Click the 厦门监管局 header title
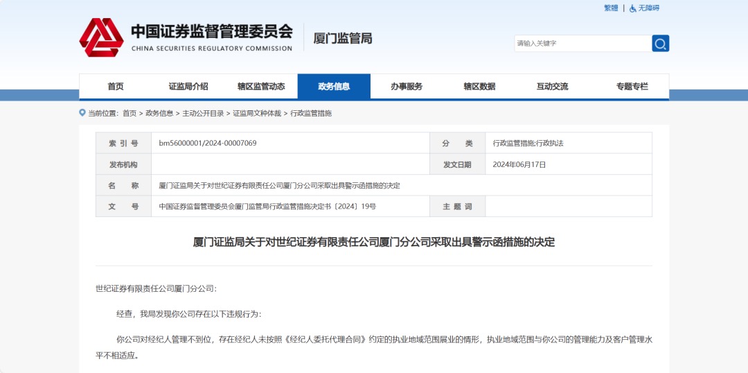This screenshot has height=373, width=748. click(343, 38)
